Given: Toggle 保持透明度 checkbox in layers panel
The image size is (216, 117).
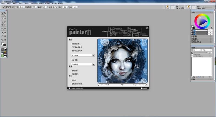Looking at the screenshot, I should click(192, 55).
